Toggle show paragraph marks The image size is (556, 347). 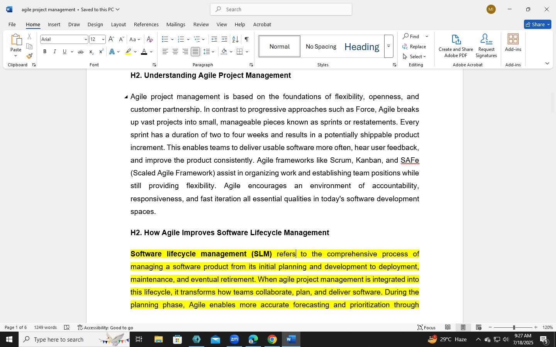coord(246,39)
